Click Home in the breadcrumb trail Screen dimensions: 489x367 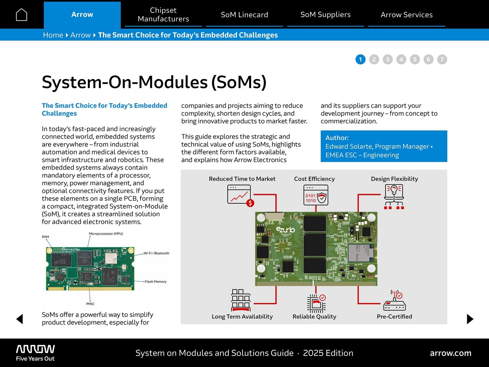(53, 35)
